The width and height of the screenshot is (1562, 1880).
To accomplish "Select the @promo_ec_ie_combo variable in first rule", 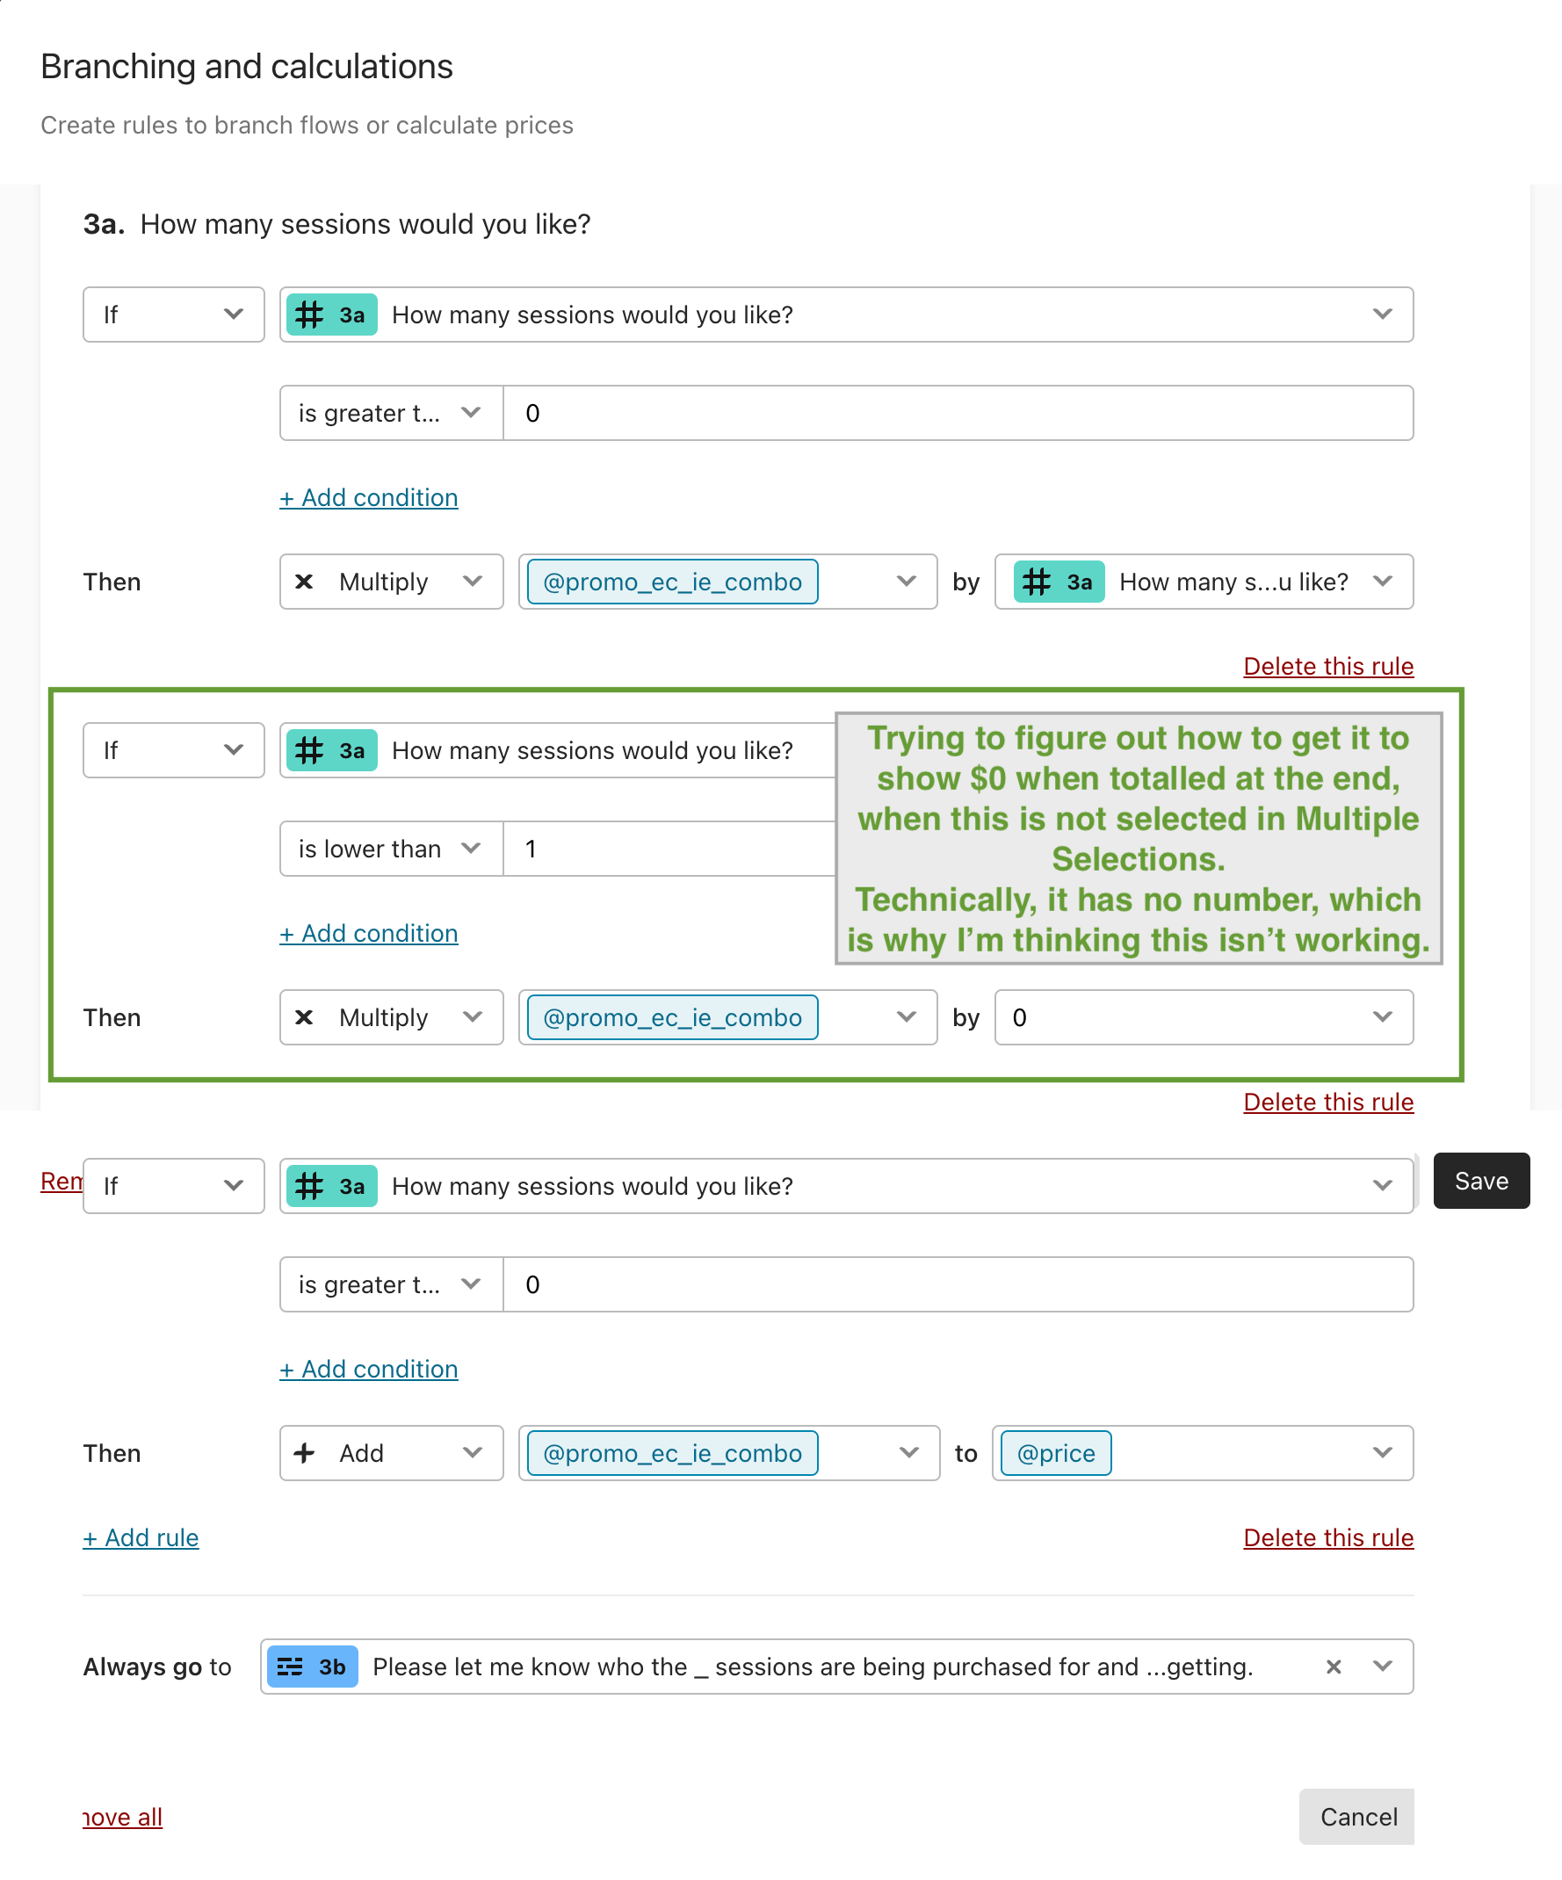I will click(x=672, y=582).
